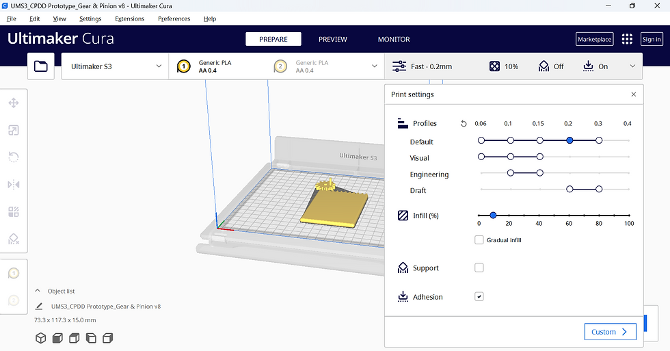Screen dimensions: 670x351
Task: Click the support Off icon in header
Action: (544, 66)
